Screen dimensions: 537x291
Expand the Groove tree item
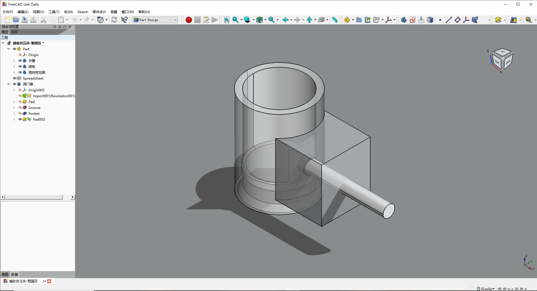[x=14, y=108]
